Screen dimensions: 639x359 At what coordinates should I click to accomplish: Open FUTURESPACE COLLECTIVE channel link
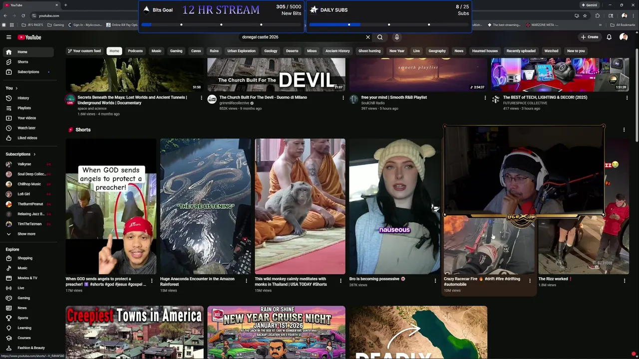tap(525, 103)
